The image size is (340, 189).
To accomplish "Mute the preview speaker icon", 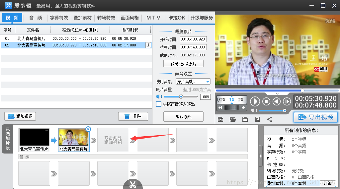I will point(254,111).
